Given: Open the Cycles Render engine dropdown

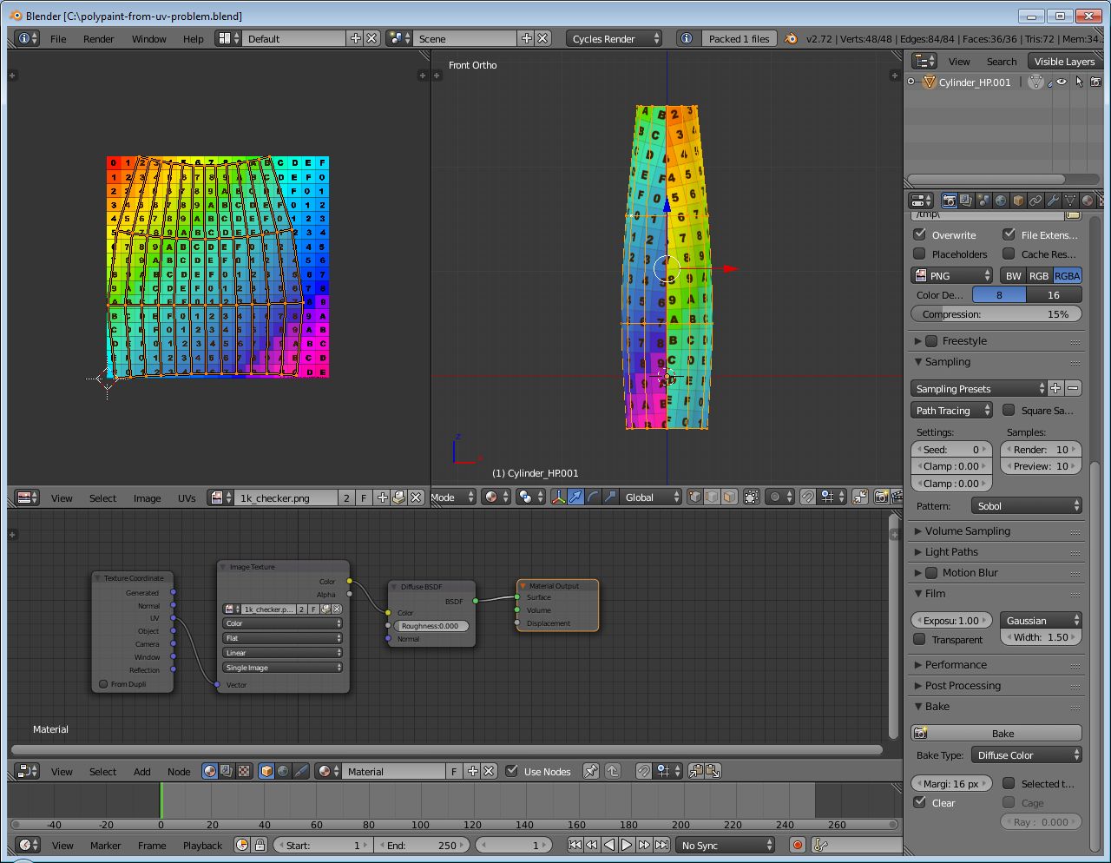Looking at the screenshot, I should 614,38.
